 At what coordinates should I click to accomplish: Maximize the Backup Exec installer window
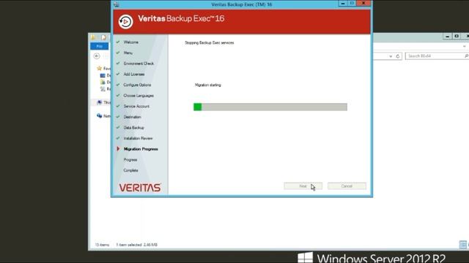(352, 4)
